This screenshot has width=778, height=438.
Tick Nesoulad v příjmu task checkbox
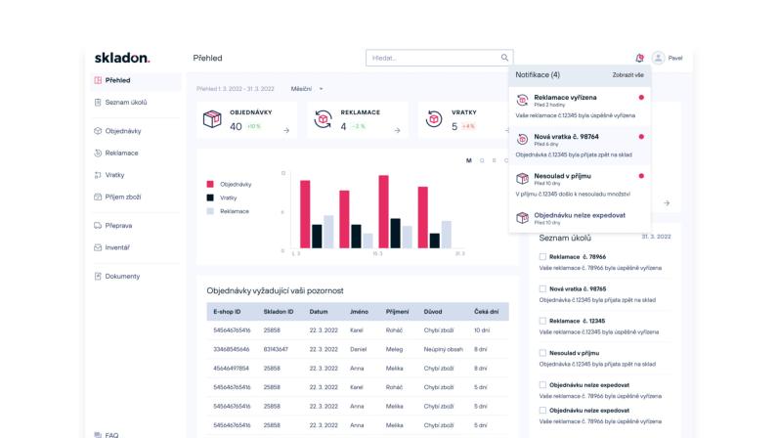click(542, 353)
